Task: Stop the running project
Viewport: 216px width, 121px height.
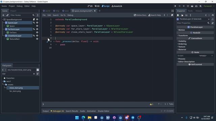Action: (x=184, y=6)
